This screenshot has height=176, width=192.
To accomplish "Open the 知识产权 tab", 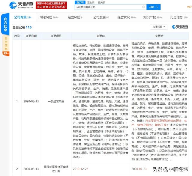I will [153, 17].
